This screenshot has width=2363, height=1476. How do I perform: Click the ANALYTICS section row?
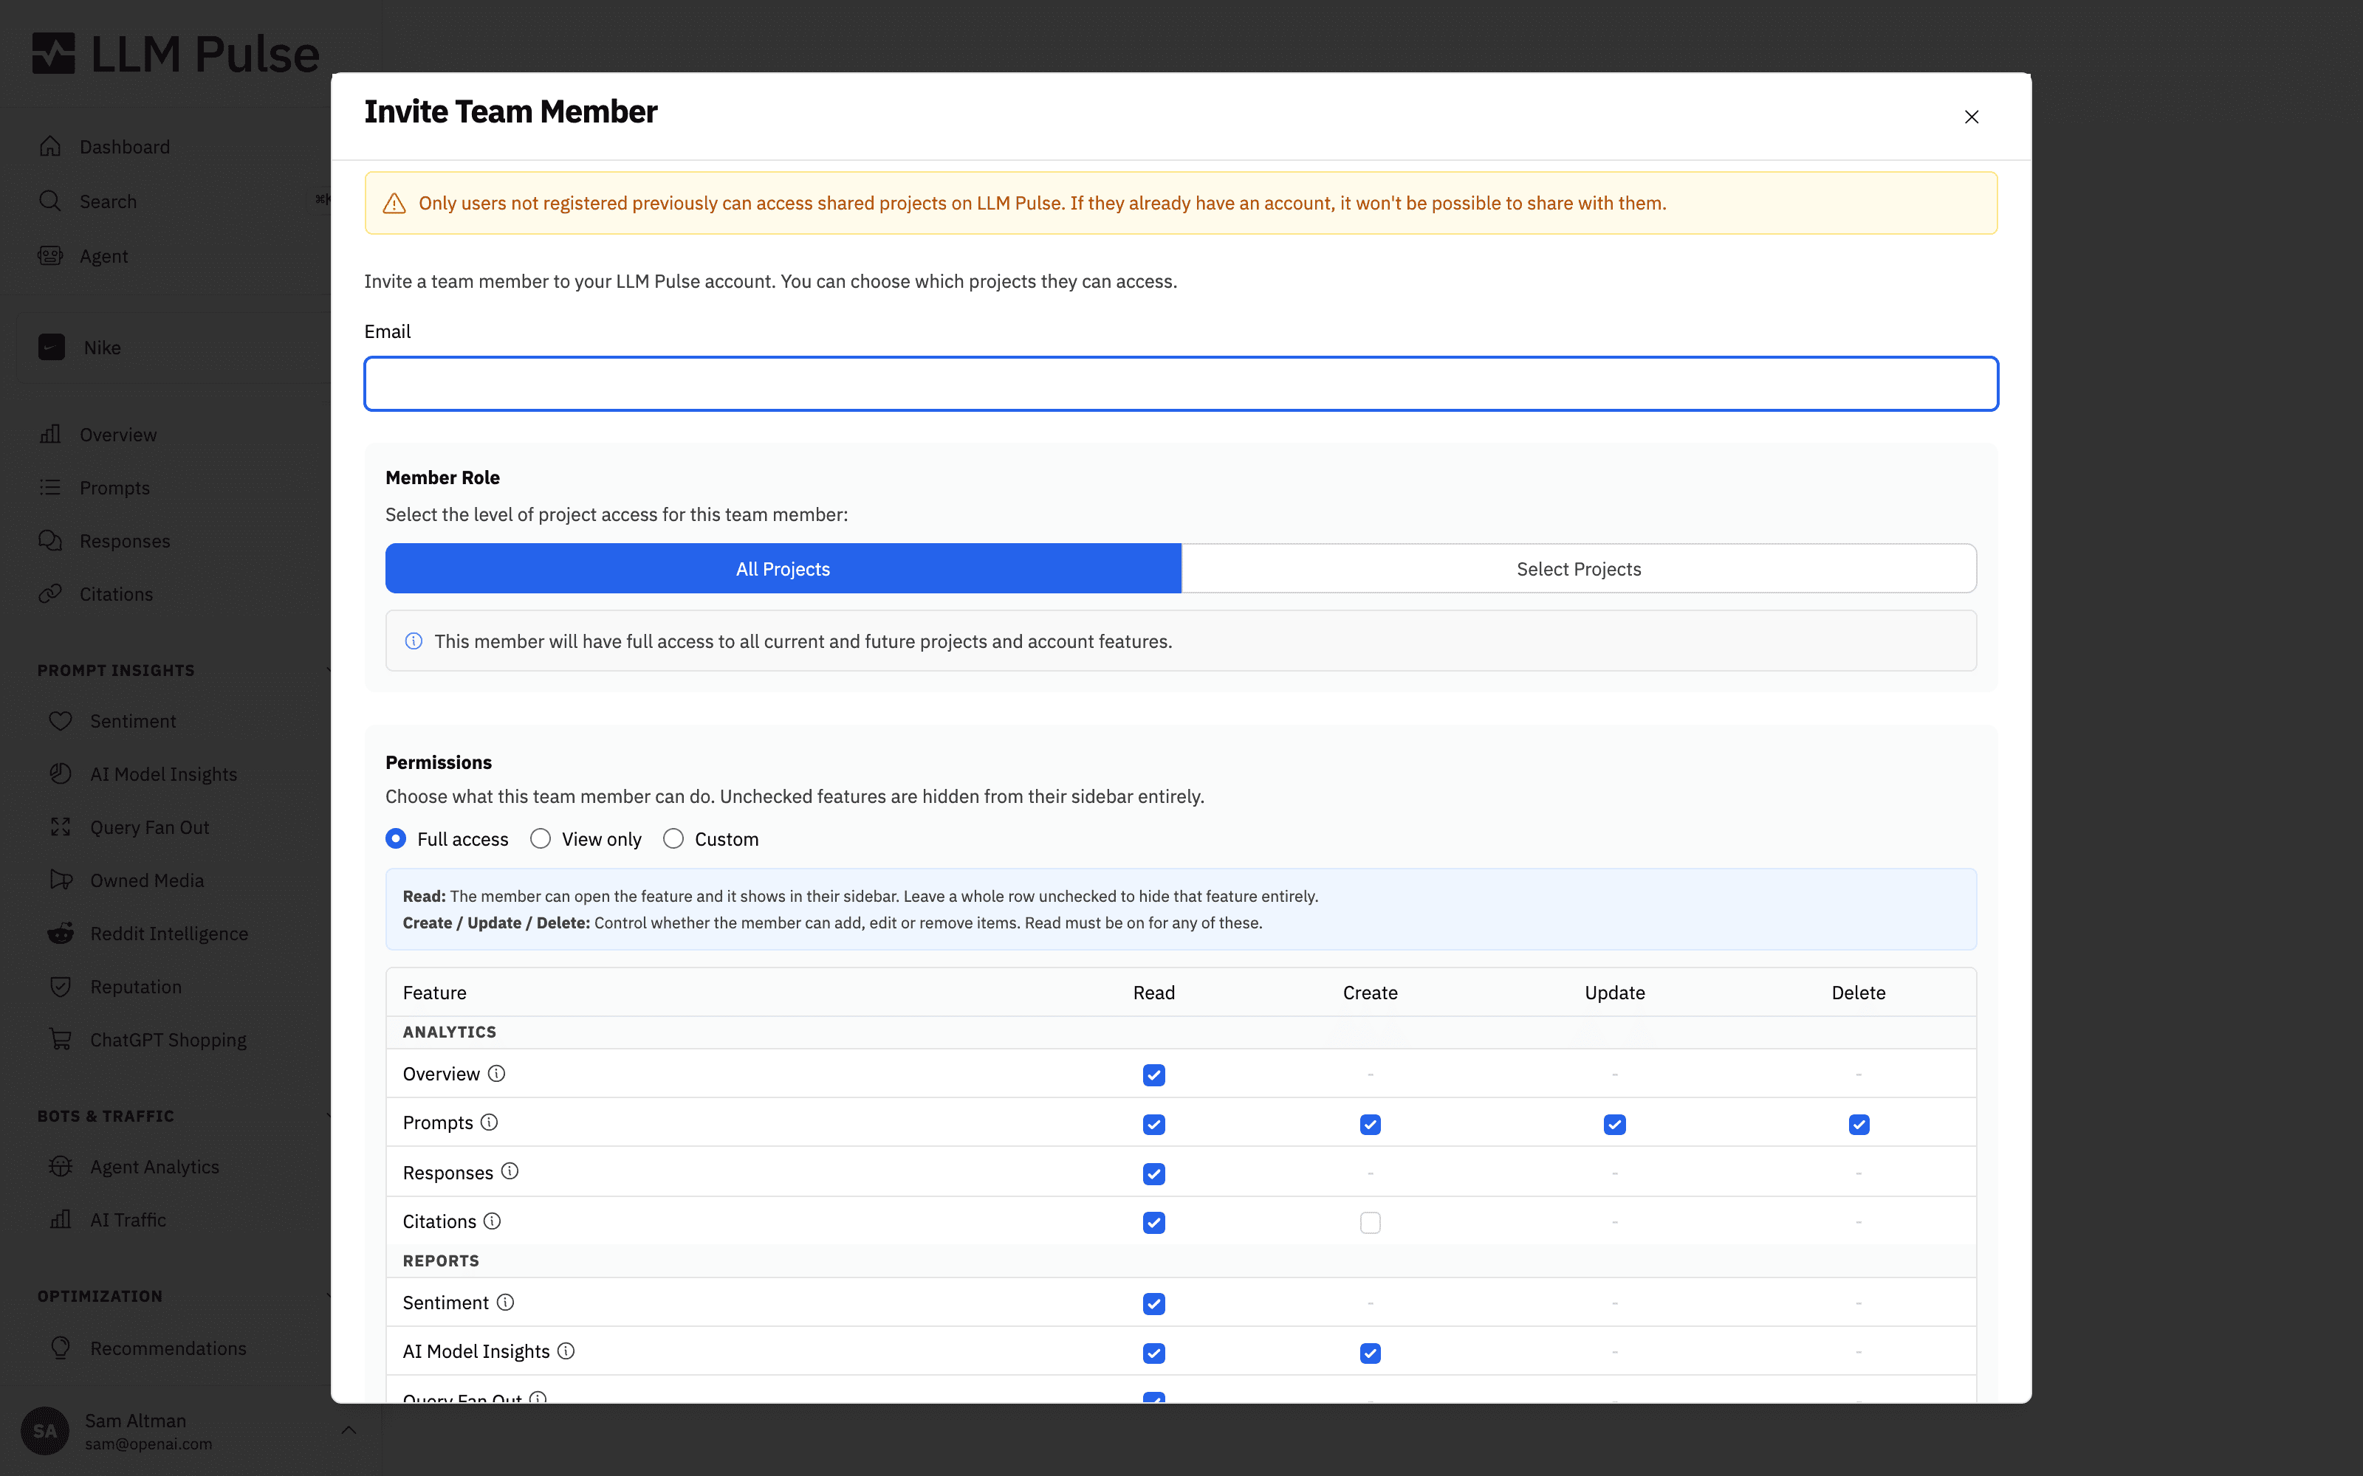pos(1181,1032)
